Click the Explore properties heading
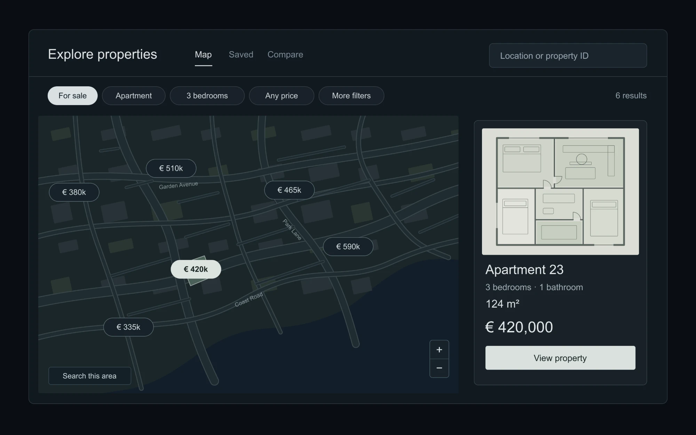Screen dimensions: 696x435 [x=103, y=54]
